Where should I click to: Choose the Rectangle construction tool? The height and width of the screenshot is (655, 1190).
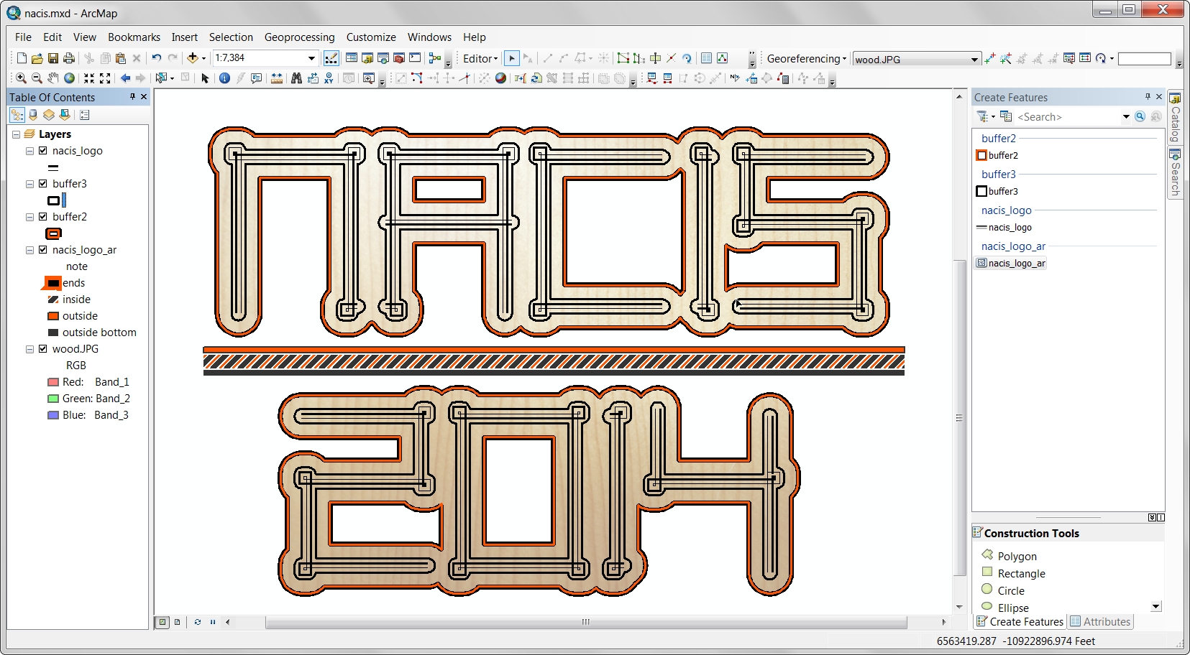(1014, 573)
